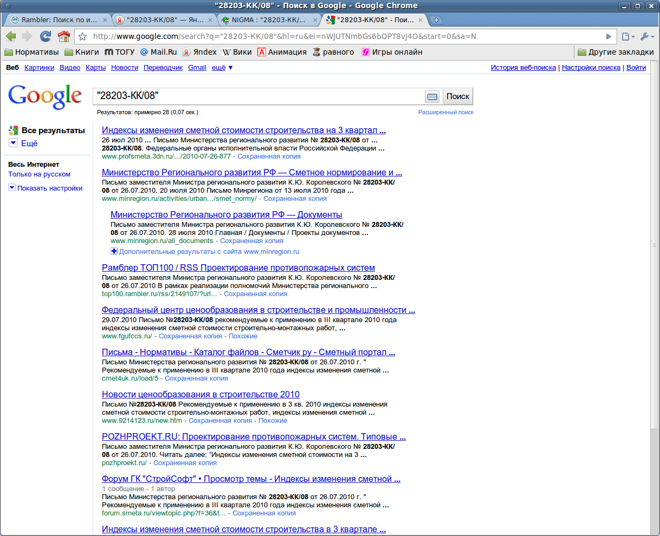660x536 pixels.
Task: Open the Письма - Нормативы - Сметчик ру result
Action: 248,352
